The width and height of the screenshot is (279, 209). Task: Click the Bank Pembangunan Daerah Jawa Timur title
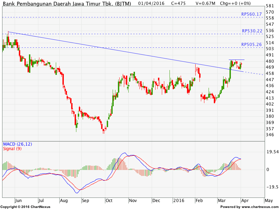point(67,3)
